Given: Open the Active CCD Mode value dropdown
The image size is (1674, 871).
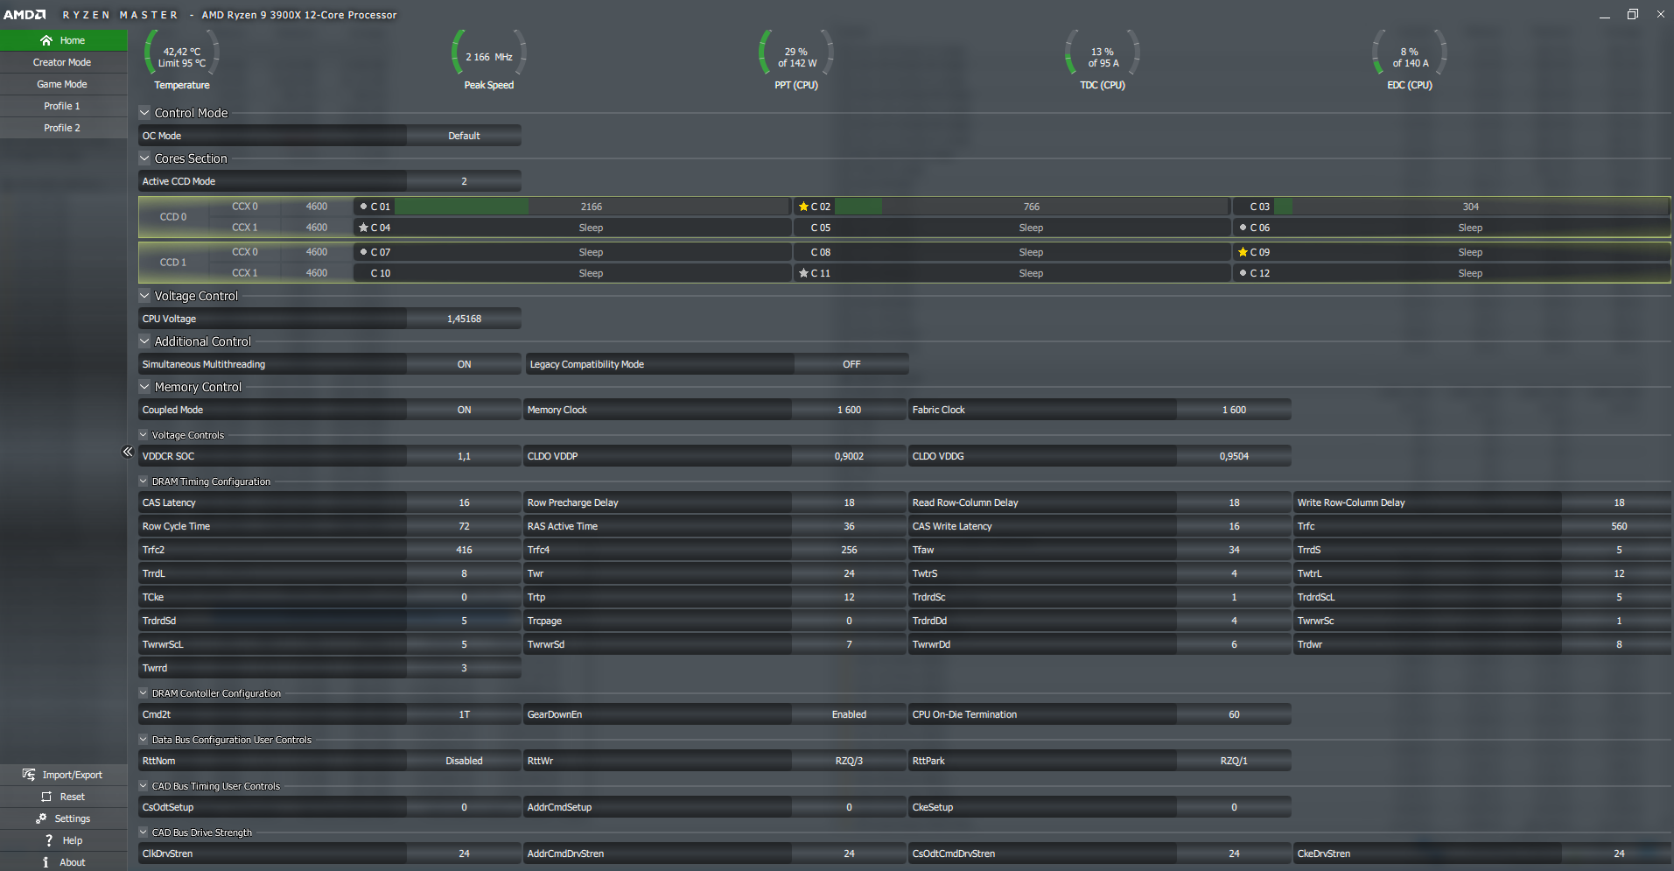Looking at the screenshot, I should [464, 181].
